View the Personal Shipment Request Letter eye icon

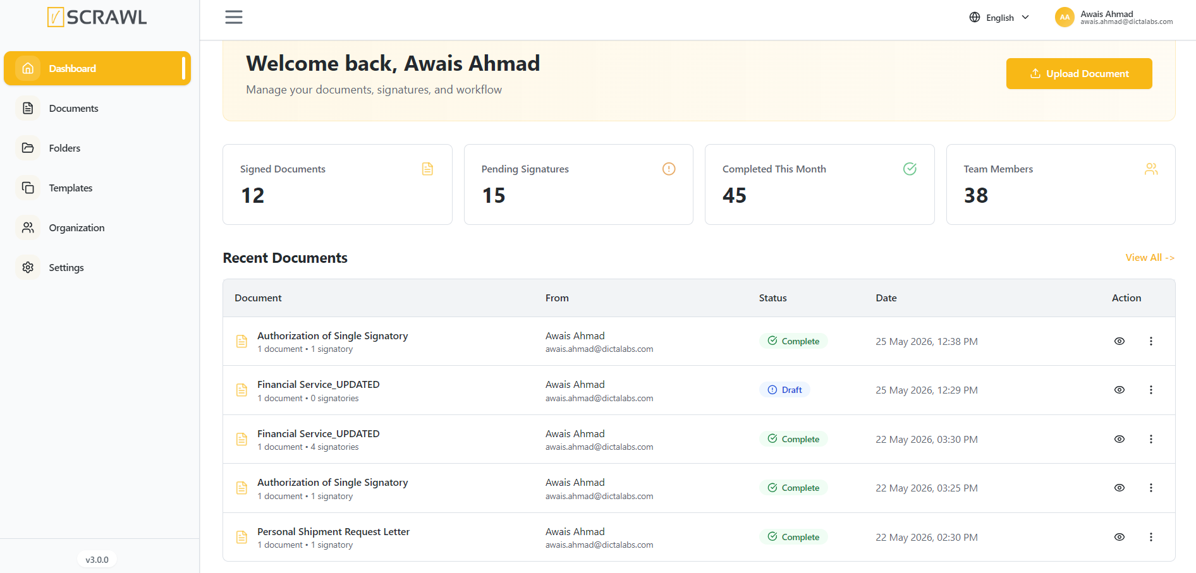tap(1120, 537)
